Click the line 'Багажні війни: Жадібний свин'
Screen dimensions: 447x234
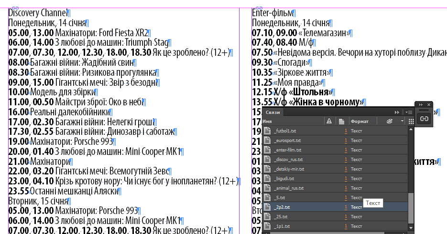point(82,62)
